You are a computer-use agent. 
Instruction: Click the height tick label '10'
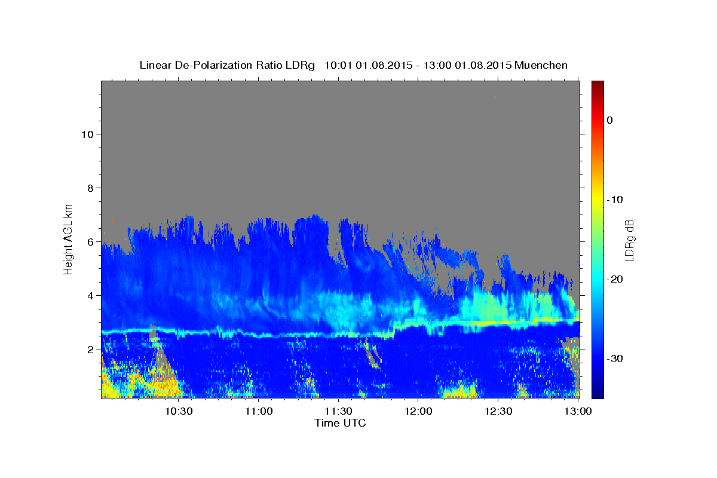87,134
